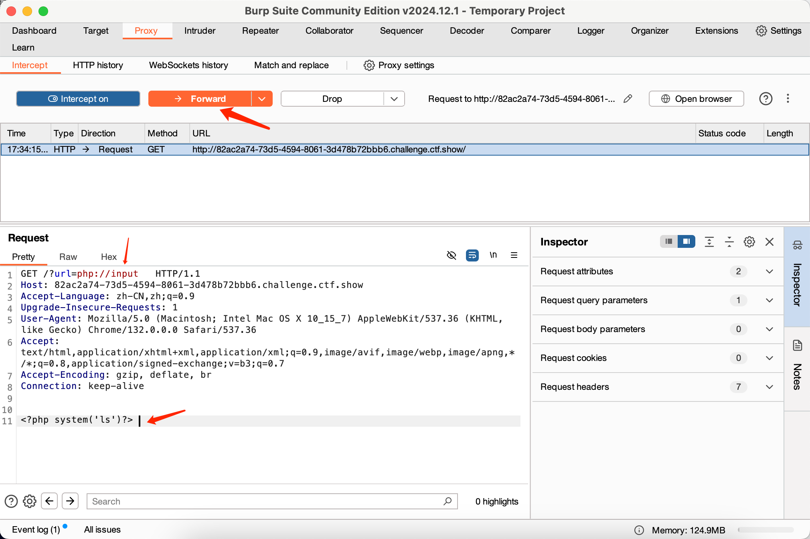This screenshot has height=539, width=810.
Task: Open the Comparer tab
Action: click(531, 31)
